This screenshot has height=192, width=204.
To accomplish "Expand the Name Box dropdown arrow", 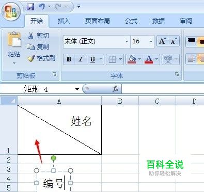I will coord(77,89).
